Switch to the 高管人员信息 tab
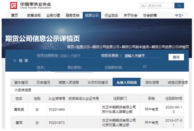Viewport: 194px width, 131px height. (69, 82)
